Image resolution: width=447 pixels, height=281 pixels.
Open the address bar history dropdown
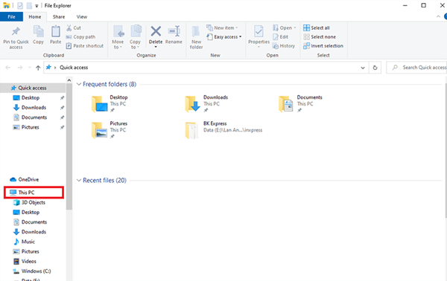click(363, 68)
